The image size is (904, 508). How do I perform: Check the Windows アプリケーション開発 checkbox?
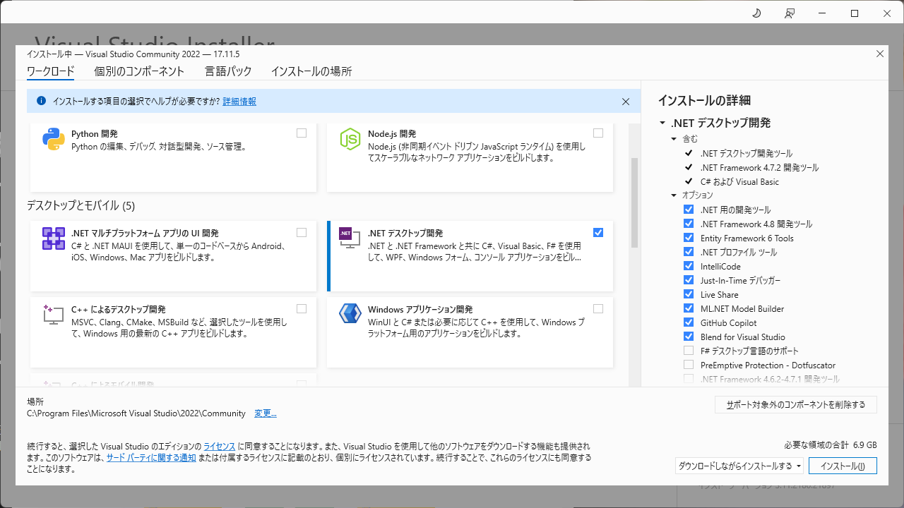pyautogui.click(x=598, y=308)
